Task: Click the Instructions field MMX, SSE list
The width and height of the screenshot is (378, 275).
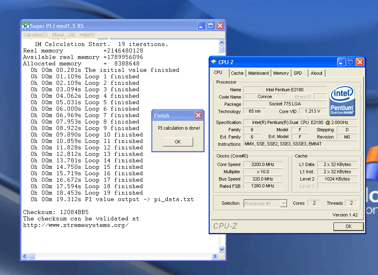Action: 300,144
